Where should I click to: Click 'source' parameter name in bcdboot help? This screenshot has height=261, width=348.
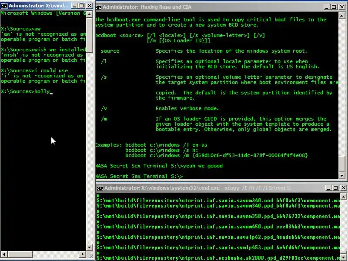[x=110, y=51]
